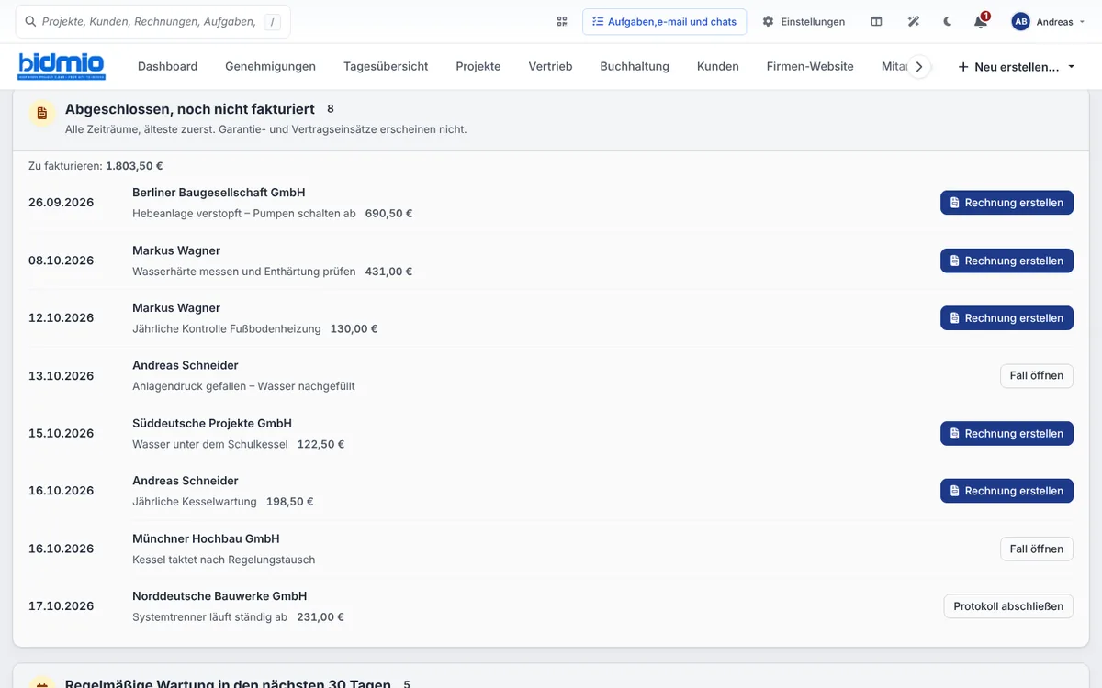The height and width of the screenshot is (688, 1102).
Task: Click the Norddeutsche Bauwerke GmbH customer name
Action: [x=219, y=596]
